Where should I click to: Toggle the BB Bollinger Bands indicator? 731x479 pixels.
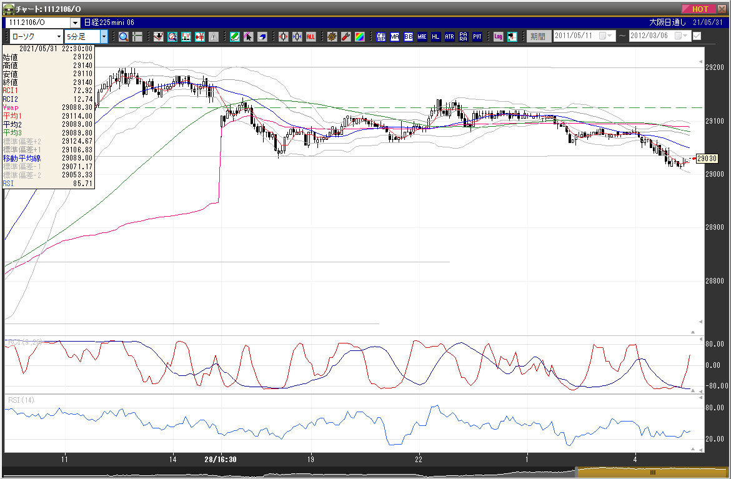pyautogui.click(x=409, y=36)
